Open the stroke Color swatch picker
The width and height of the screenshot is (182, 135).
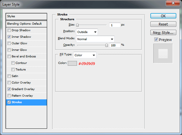click(x=72, y=63)
